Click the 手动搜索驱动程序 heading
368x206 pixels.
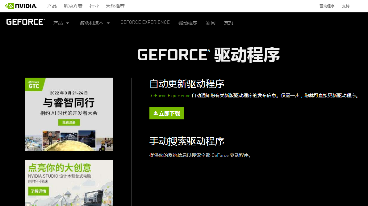[x=187, y=141]
